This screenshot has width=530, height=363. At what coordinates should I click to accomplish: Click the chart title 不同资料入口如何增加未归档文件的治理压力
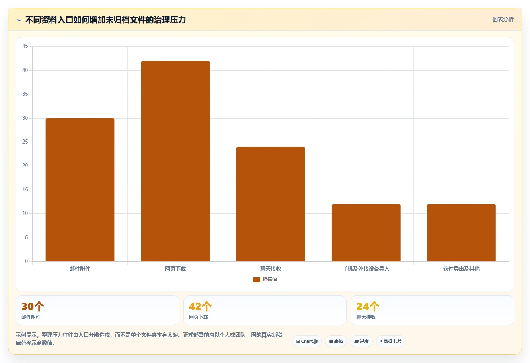tap(105, 20)
